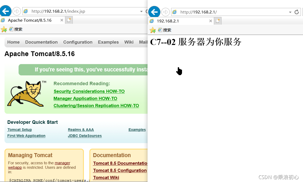Screen dimensions: 303x182
Task: Select the Apache Tomcat/8.5.16 tab
Action: pos(32,20)
